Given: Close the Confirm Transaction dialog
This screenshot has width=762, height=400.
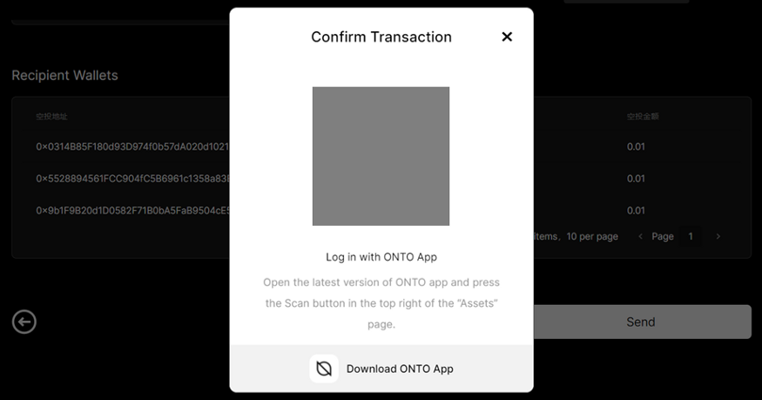Looking at the screenshot, I should pyautogui.click(x=507, y=37).
